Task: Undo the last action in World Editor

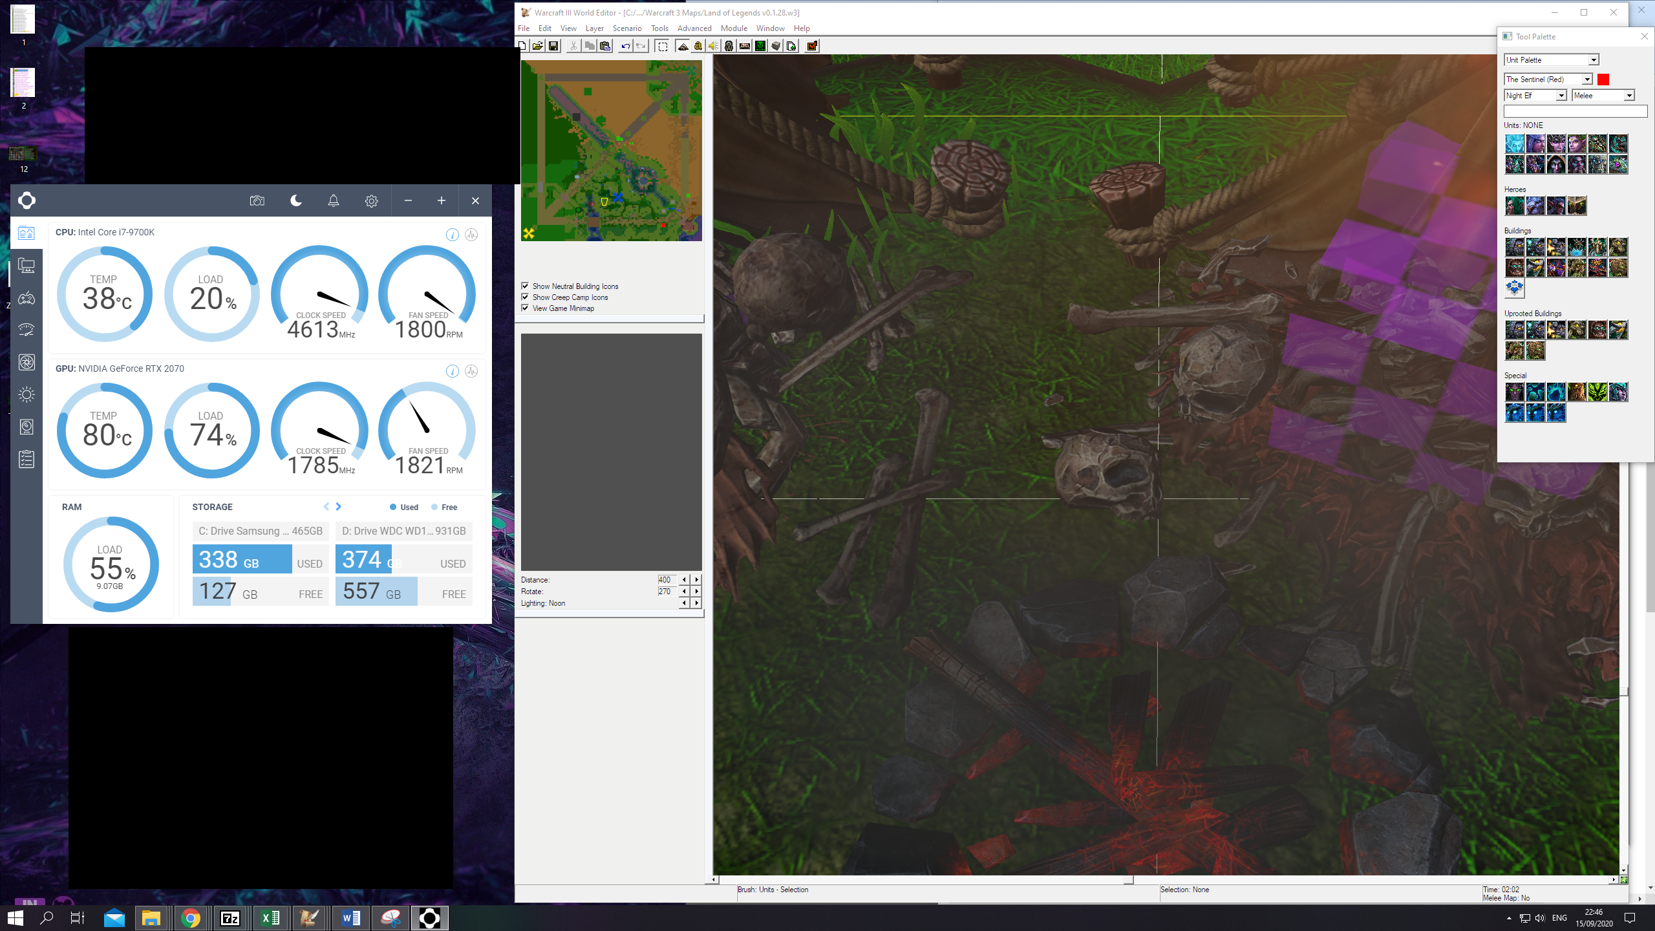Action: (625, 46)
